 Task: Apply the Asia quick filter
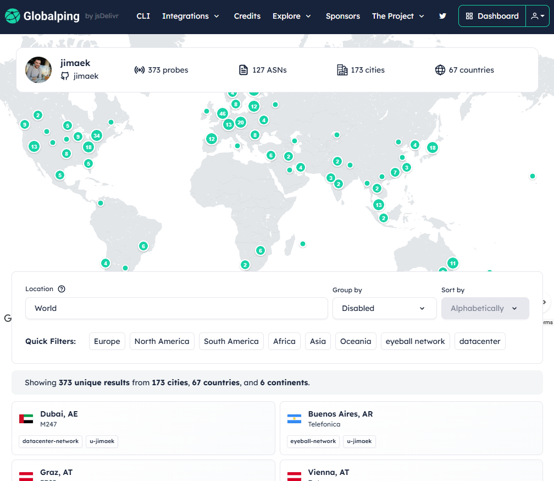click(x=318, y=341)
